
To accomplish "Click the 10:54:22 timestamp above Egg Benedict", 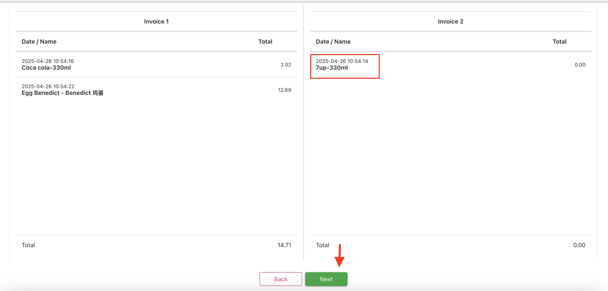I will (x=47, y=87).
